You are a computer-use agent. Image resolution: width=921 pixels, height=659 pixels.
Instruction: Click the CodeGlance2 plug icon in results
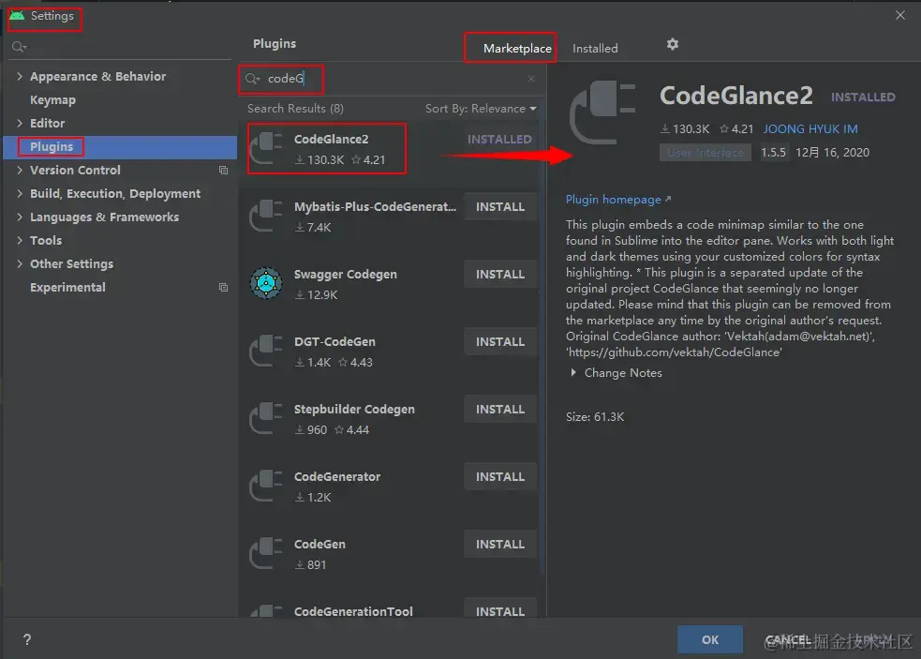[x=266, y=148]
